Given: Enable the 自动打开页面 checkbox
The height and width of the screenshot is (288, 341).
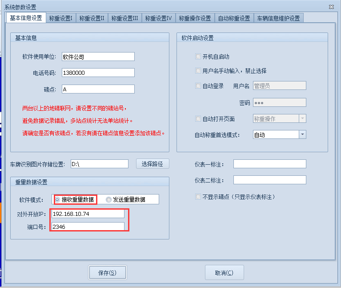Looking at the screenshot, I should click(x=198, y=119).
